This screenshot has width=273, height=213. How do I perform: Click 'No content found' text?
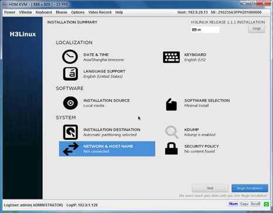pos(200,151)
